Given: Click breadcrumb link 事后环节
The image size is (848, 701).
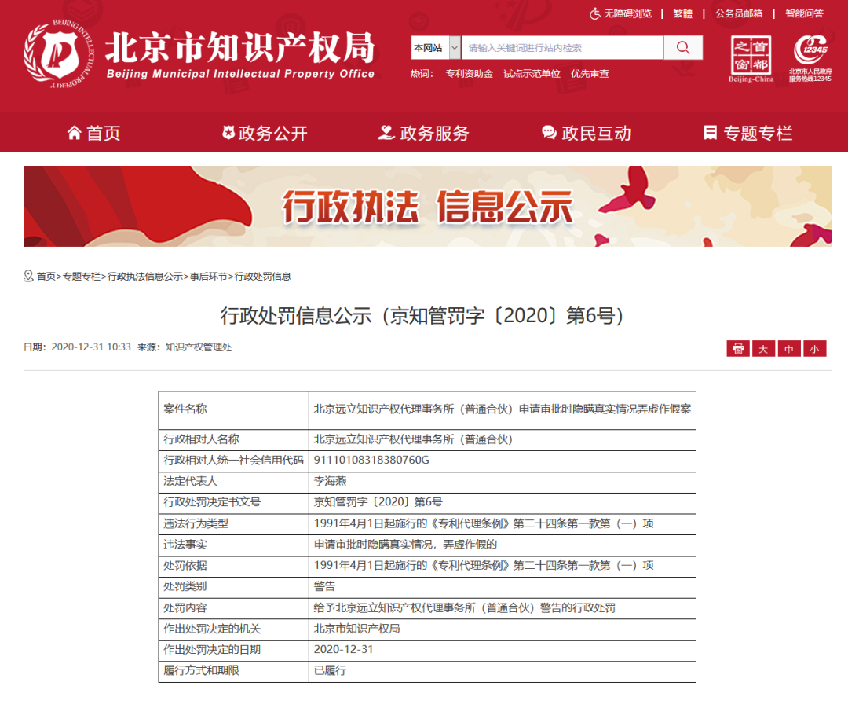Looking at the screenshot, I should point(208,277).
